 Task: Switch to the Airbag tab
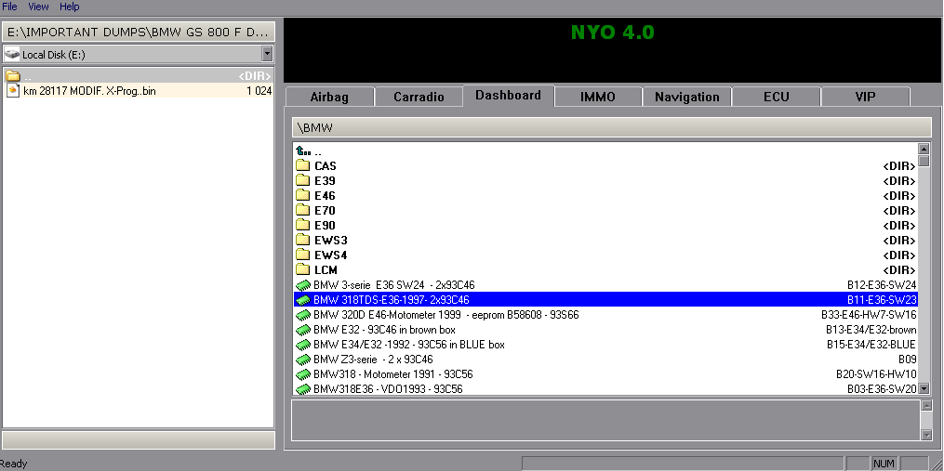[x=329, y=97]
